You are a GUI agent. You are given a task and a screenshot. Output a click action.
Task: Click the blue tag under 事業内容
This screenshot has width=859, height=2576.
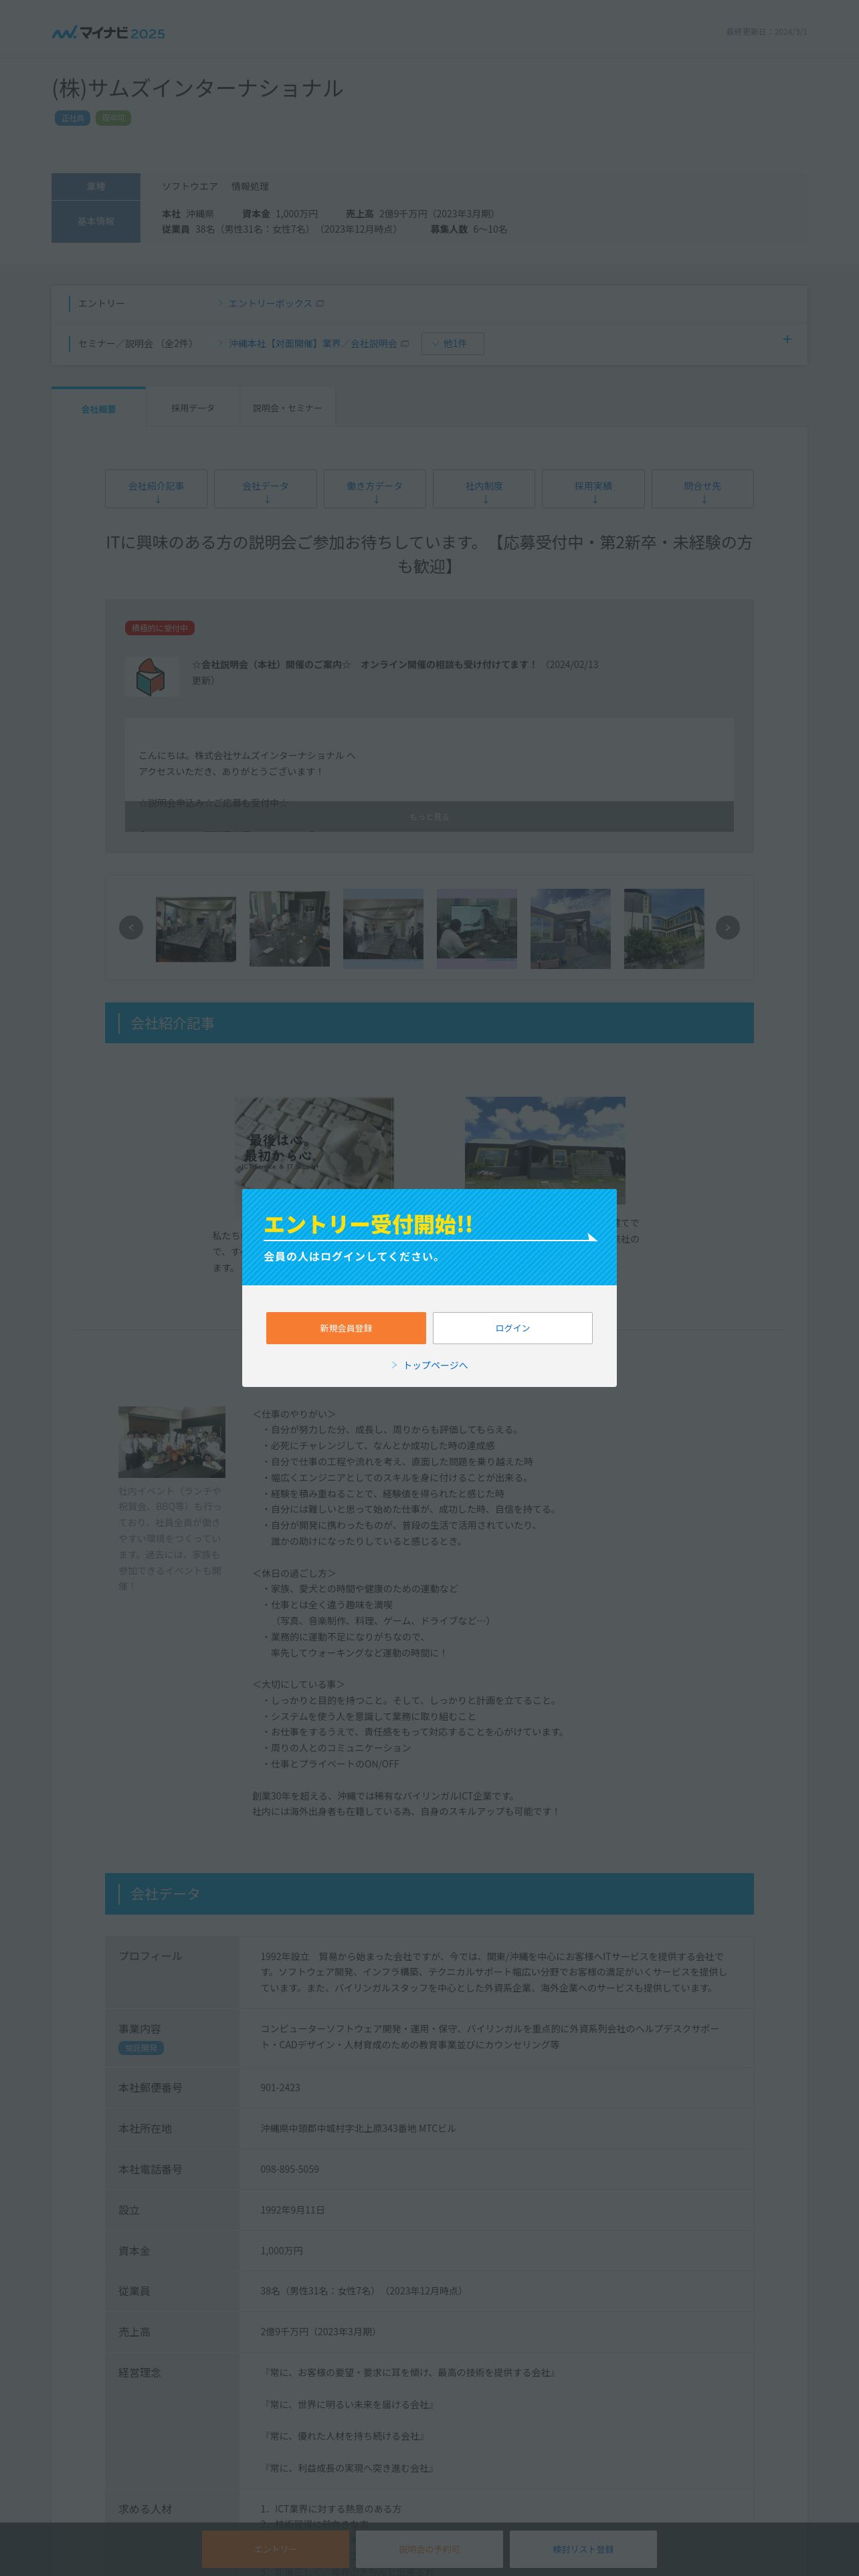tap(141, 2048)
